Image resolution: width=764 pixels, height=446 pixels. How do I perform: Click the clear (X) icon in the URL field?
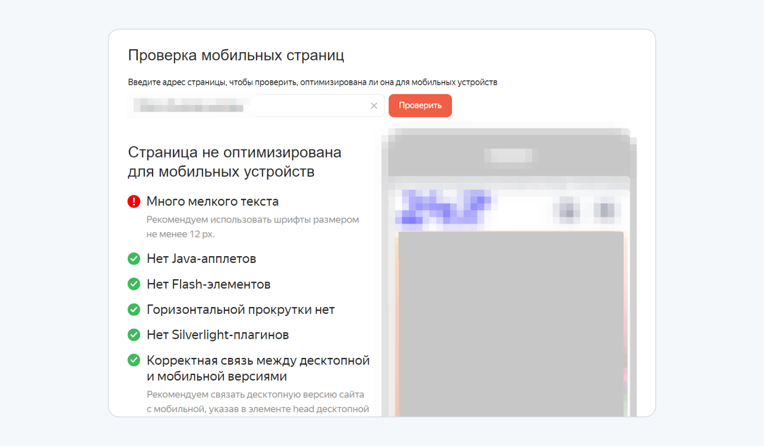tap(374, 105)
